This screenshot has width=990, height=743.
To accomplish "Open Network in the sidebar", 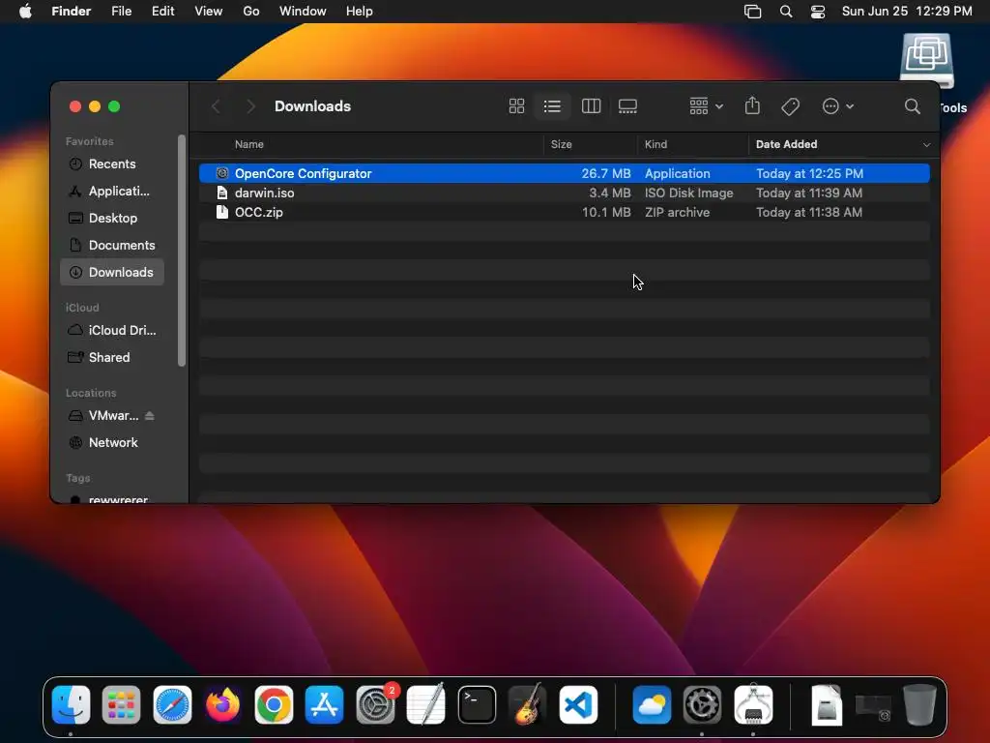I will 112,443.
